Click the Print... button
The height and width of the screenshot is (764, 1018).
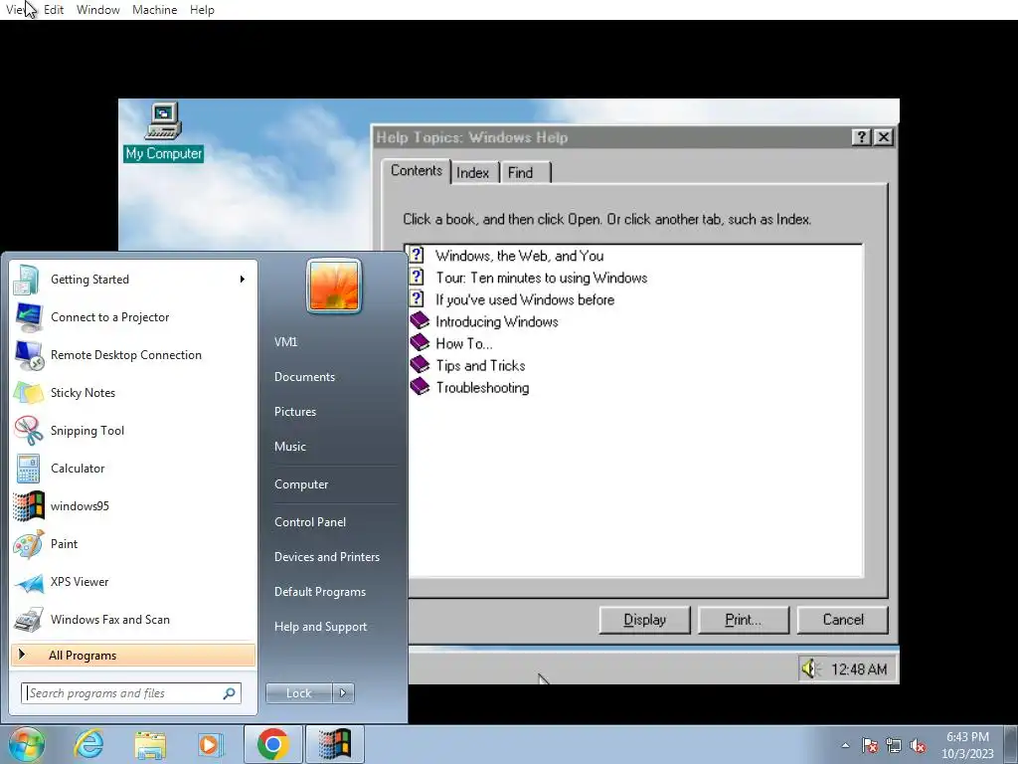click(x=744, y=620)
